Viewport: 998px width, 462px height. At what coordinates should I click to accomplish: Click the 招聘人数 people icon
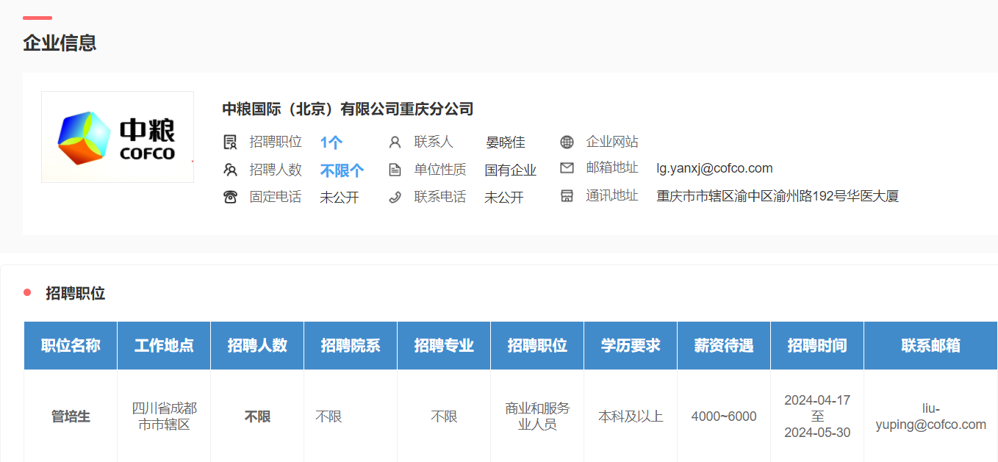230,170
